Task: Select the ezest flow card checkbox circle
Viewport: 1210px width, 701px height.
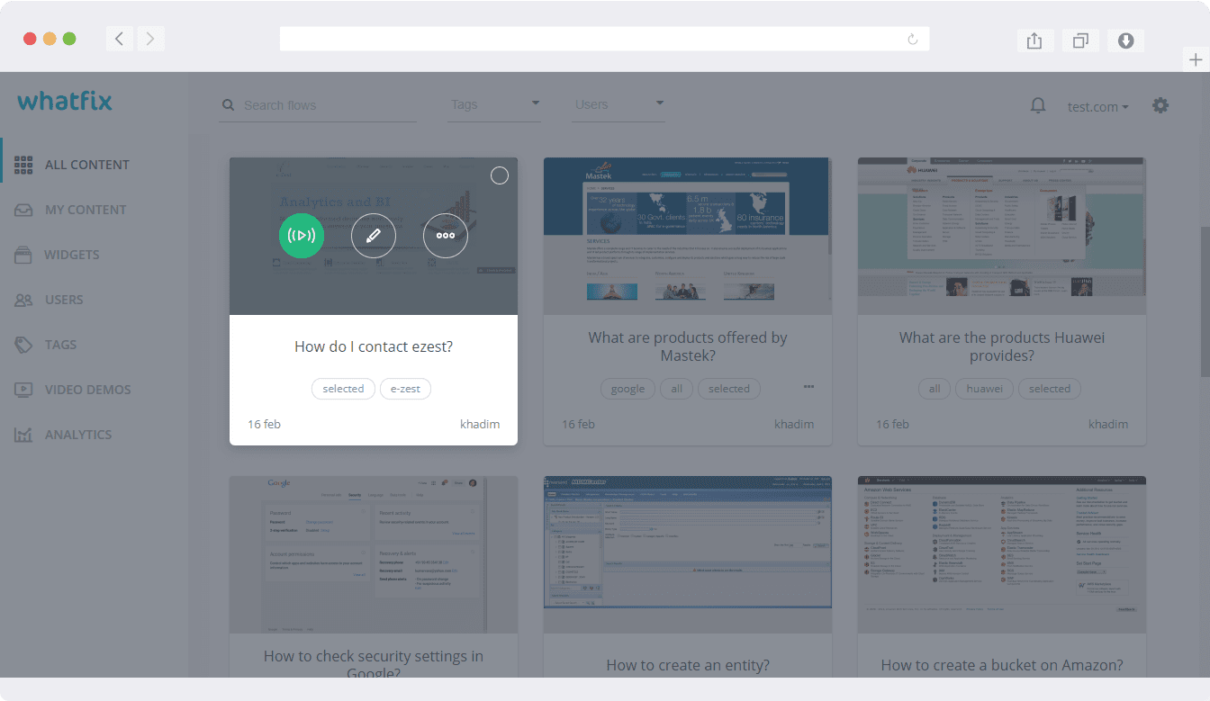Action: coord(500,175)
